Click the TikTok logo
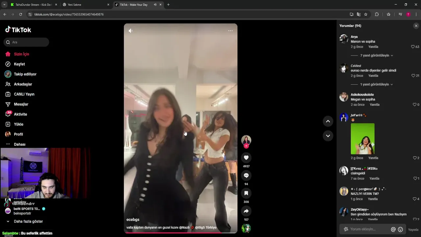The height and width of the screenshot is (237, 421). pyautogui.click(x=18, y=30)
